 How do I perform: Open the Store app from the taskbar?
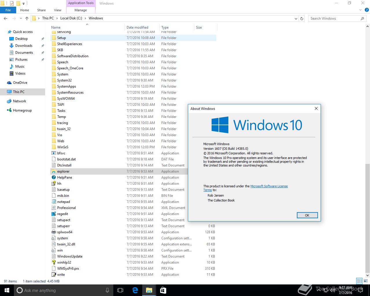tap(163, 290)
